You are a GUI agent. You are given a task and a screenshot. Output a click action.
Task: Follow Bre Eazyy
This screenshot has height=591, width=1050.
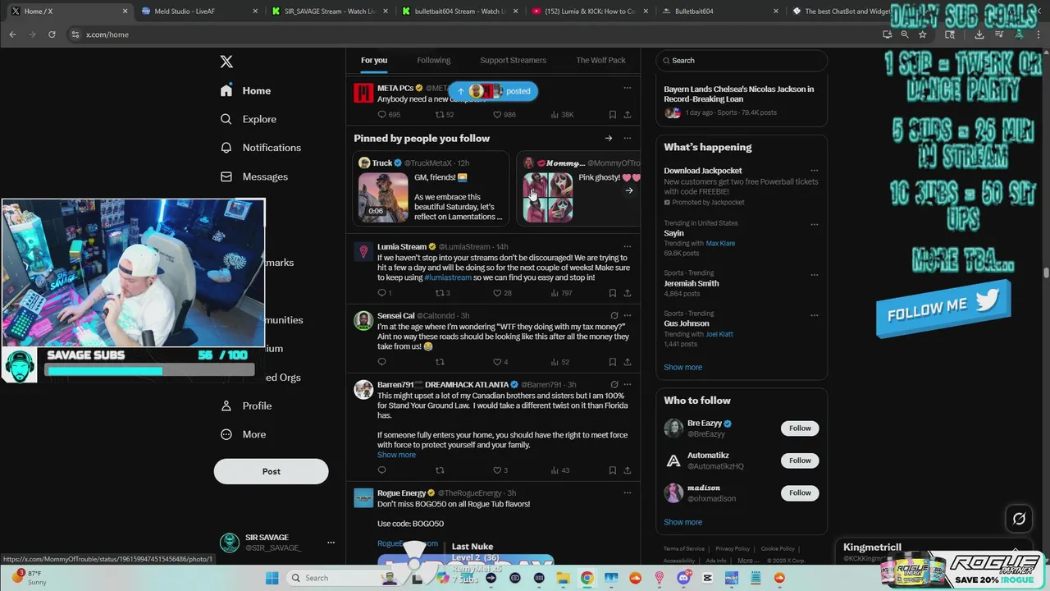[800, 428]
